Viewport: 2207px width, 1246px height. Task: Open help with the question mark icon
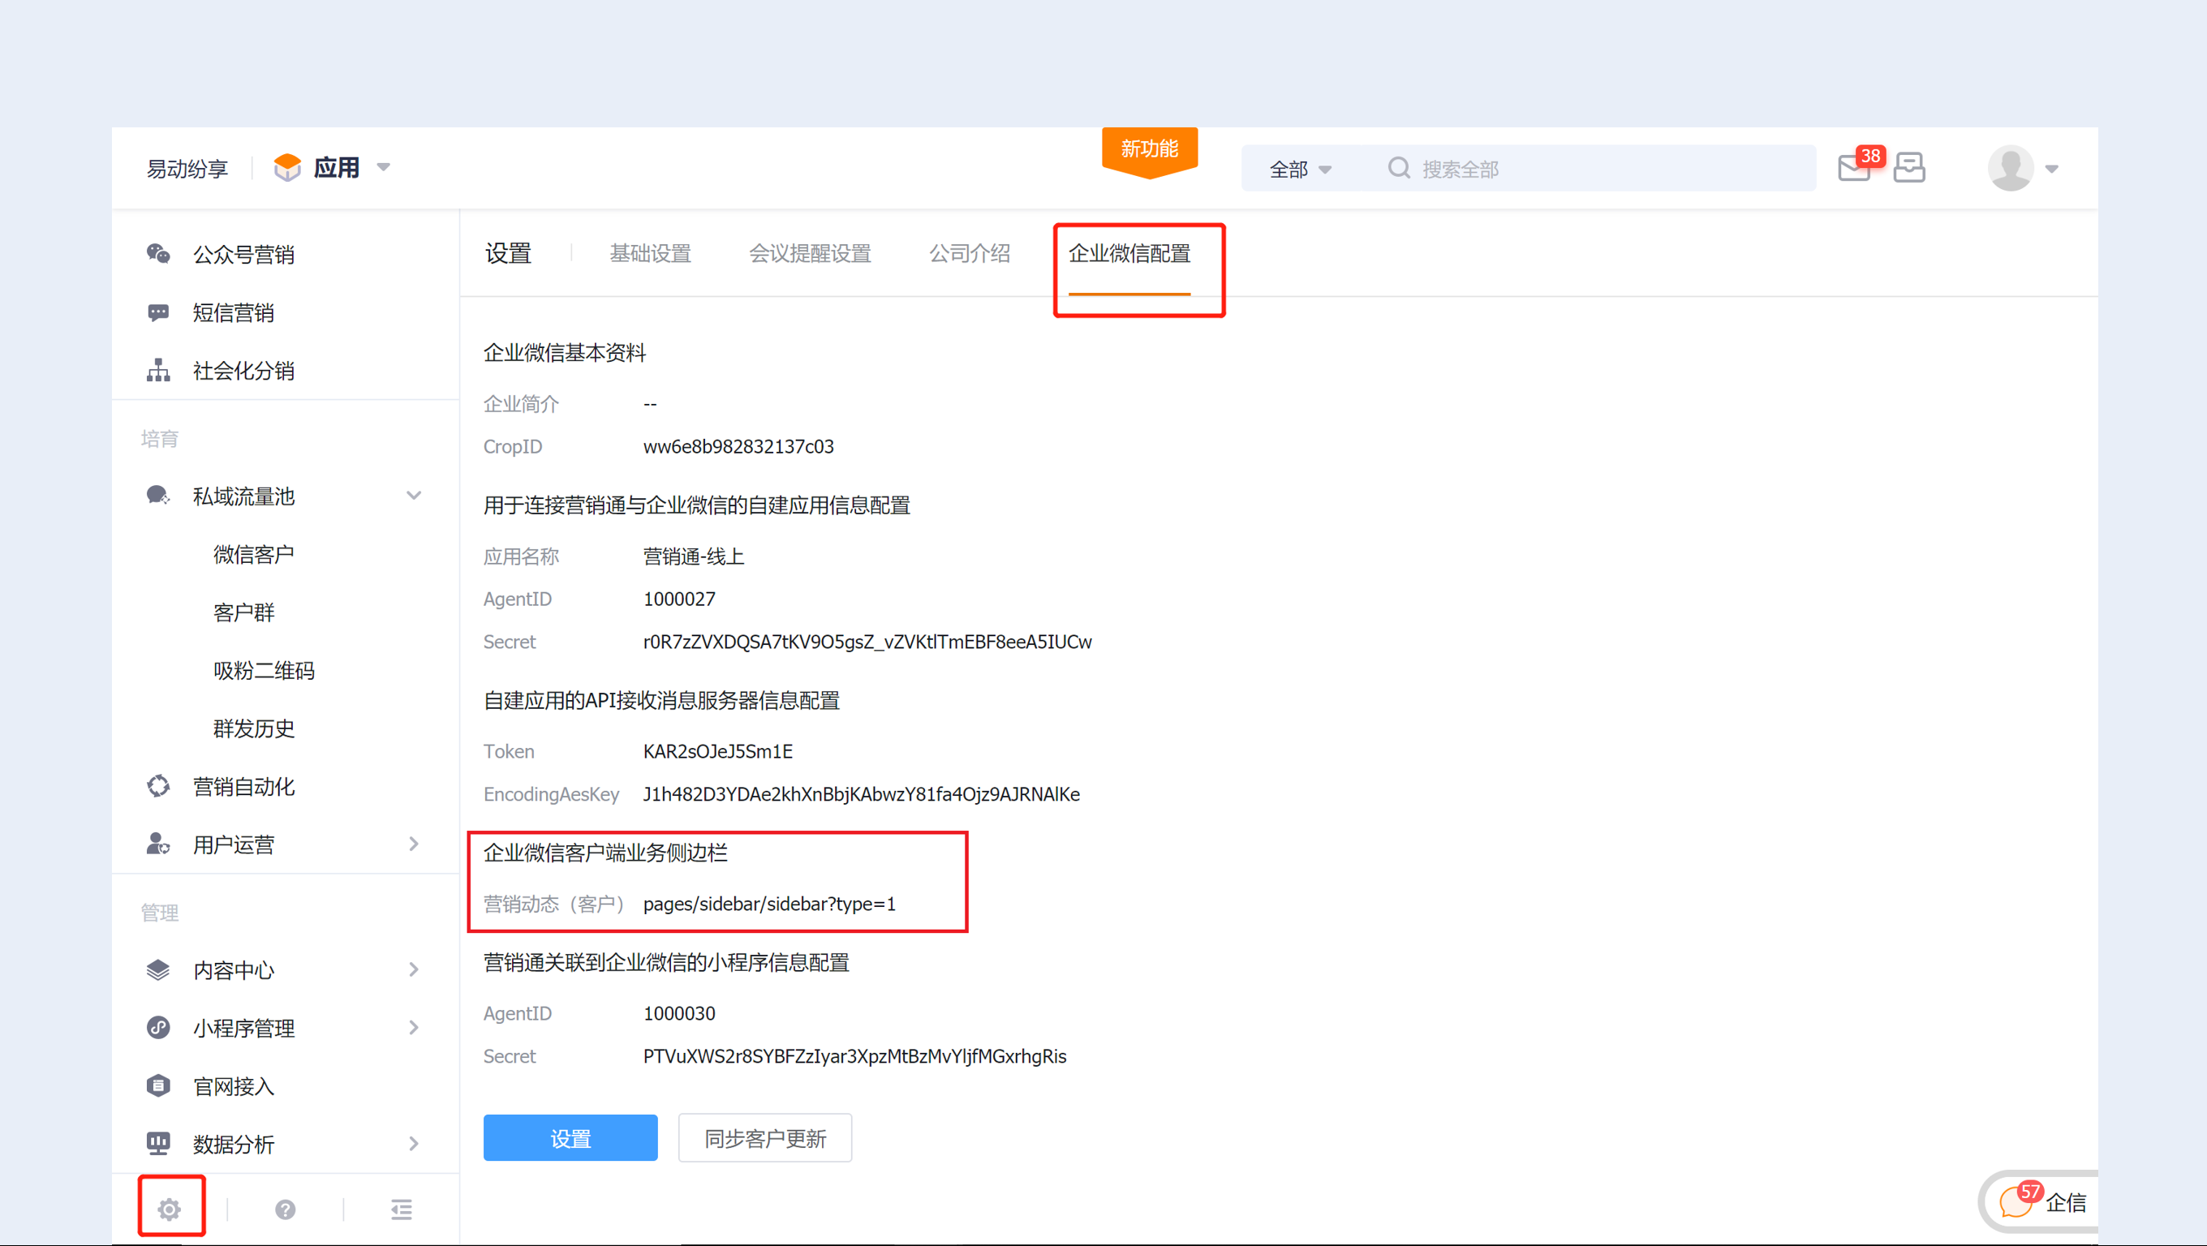(286, 1209)
